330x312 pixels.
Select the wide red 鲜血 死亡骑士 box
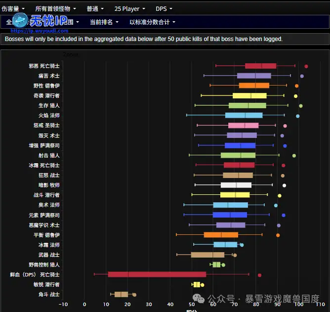point(157,274)
